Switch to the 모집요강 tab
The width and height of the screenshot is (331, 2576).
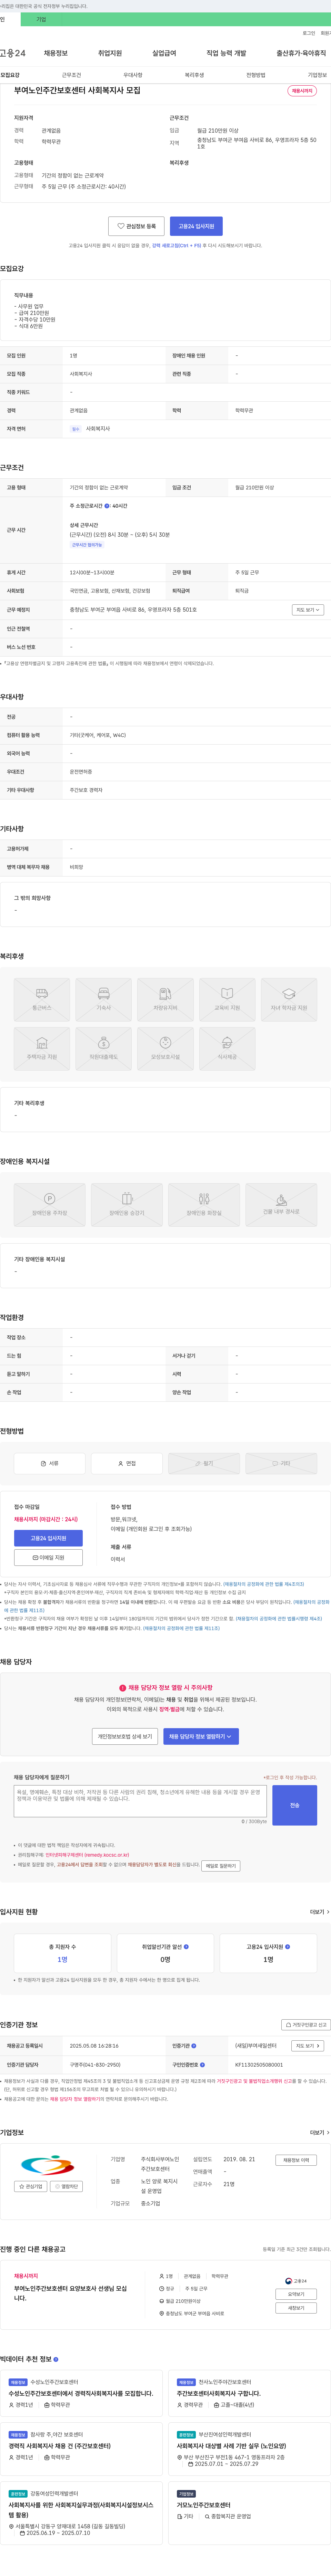(10, 75)
